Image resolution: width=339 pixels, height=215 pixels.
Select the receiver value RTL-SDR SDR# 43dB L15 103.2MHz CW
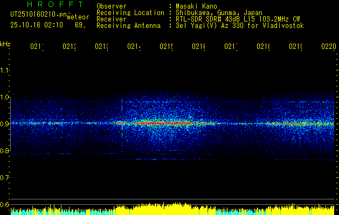tap(238, 19)
